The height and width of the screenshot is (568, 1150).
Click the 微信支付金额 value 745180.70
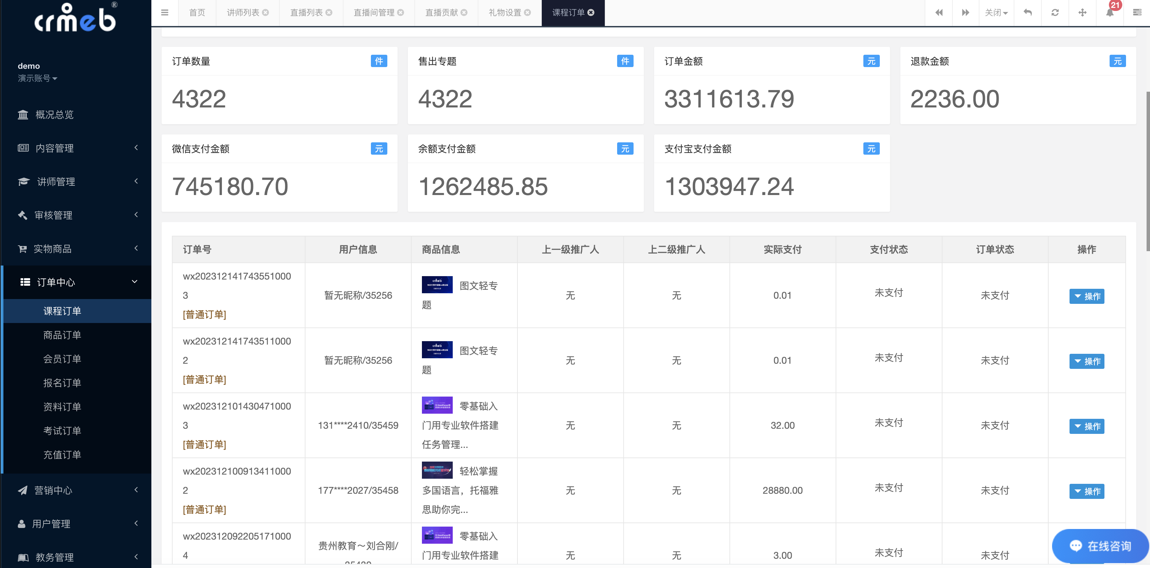pyautogui.click(x=230, y=186)
